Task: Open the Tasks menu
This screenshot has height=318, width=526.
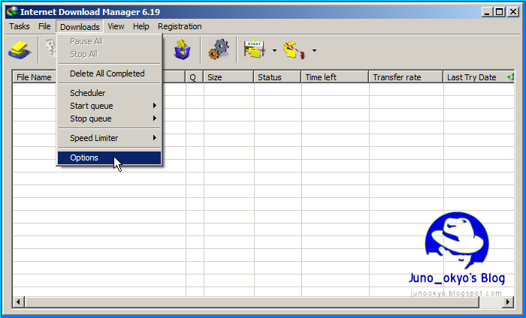Action: click(x=19, y=26)
